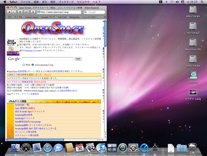The image size is (207, 156).
Task: Expand the ニュース (44) bookmarks folder dropdown
Action: pos(89,17)
